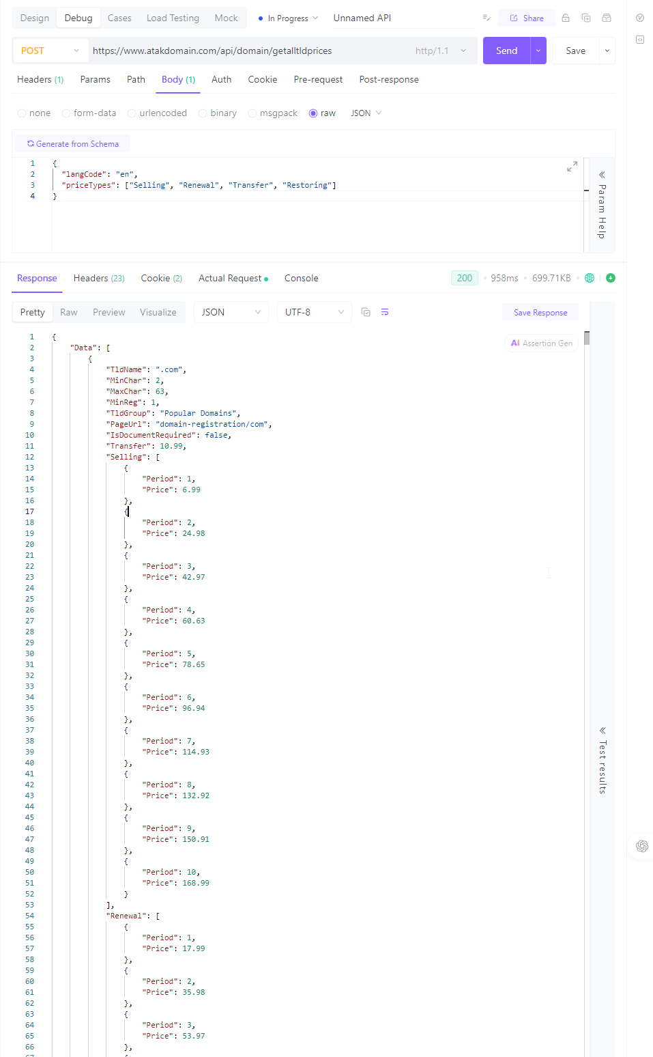Open the AI assistant icon at bottom right
Image resolution: width=653 pixels, height=1057 pixels.
pyautogui.click(x=642, y=846)
